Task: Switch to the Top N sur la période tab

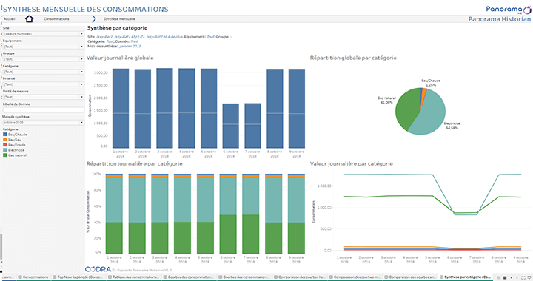Action: pyautogui.click(x=78, y=277)
